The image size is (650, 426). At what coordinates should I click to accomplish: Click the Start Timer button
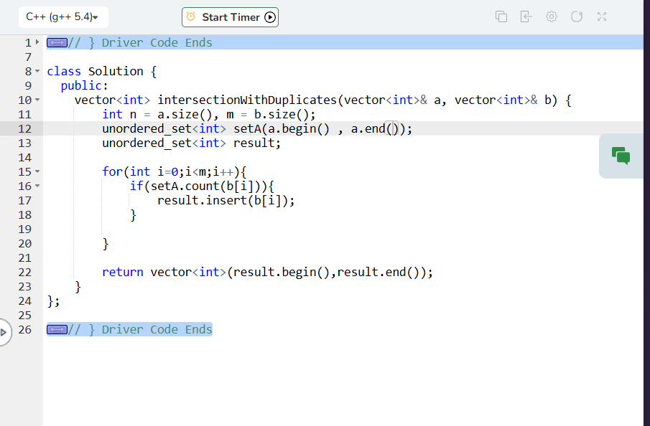click(x=230, y=17)
